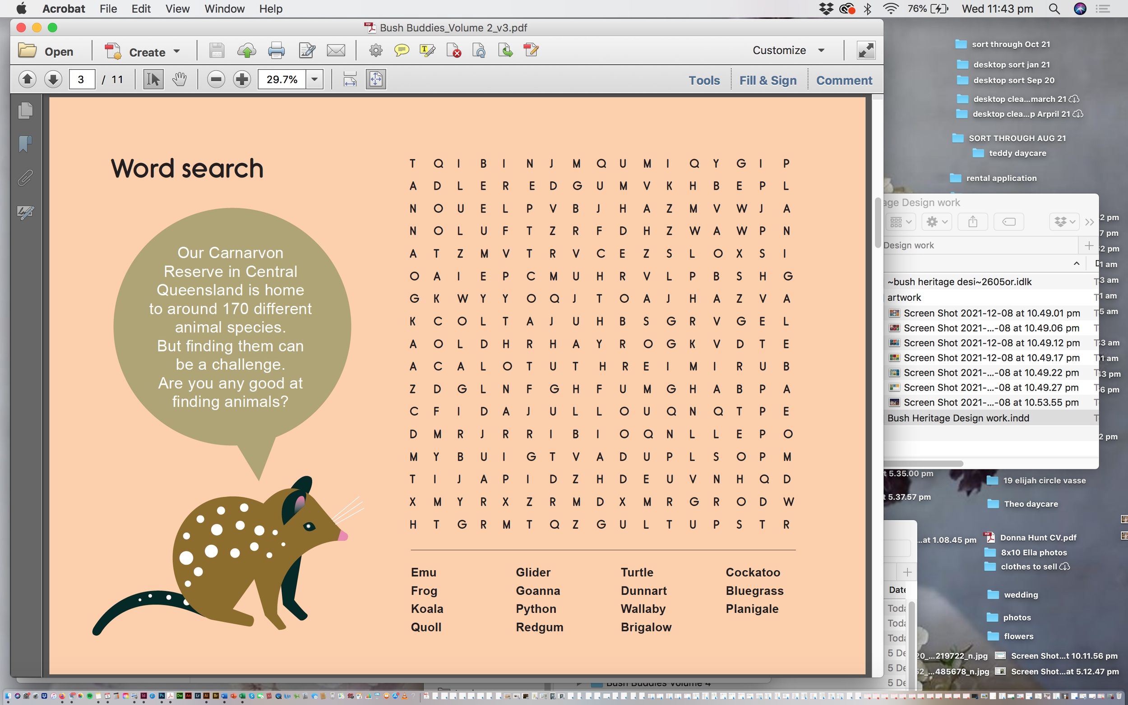
Task: Open the zoom percentage dropdown
Action: tap(315, 79)
